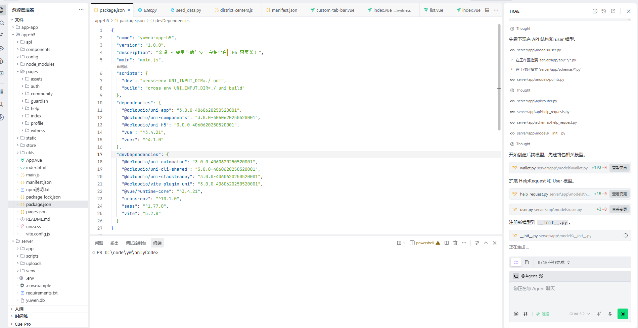
Task: Click the @Agent tools icon
Action: 541,276
